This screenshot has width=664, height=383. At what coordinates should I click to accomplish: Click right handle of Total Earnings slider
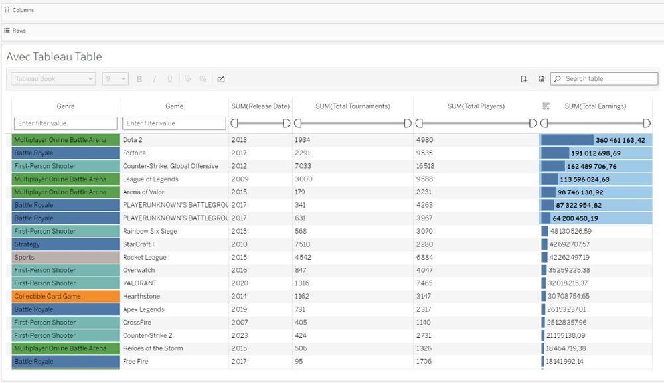(647, 123)
